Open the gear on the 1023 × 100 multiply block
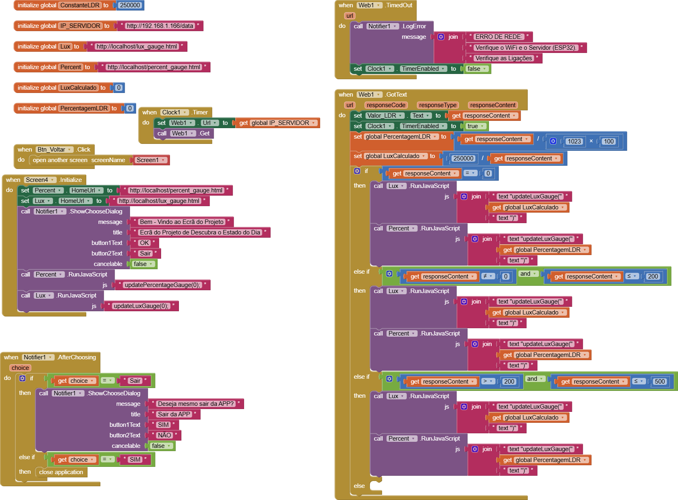Viewport: 678px width, 500px height. [x=553, y=141]
